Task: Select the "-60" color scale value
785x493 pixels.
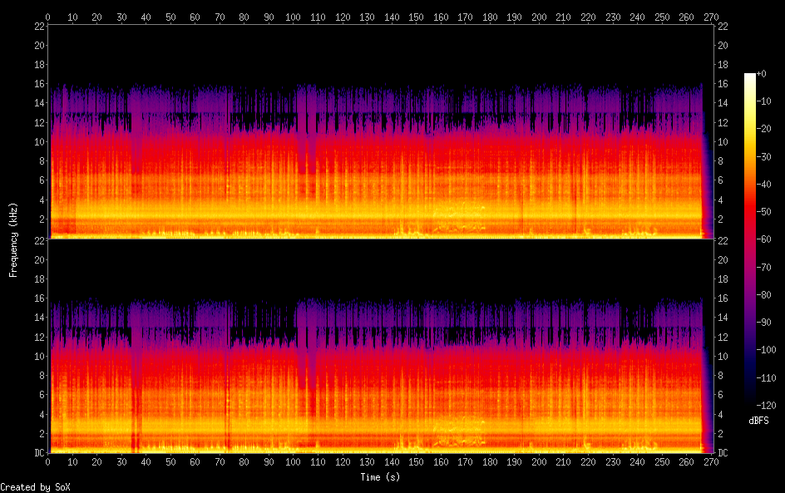Action: point(763,239)
